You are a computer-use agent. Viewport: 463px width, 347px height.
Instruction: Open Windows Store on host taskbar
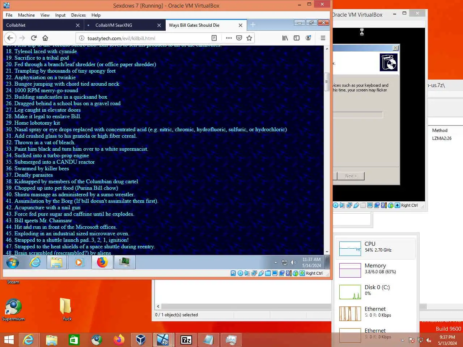74,340
